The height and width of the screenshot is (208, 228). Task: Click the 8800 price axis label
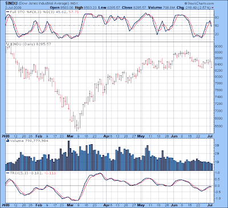pos(218,52)
